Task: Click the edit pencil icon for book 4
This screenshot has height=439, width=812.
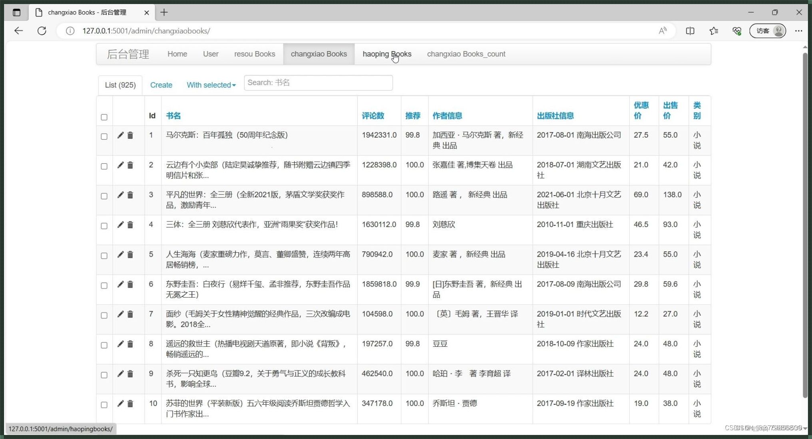Action: click(x=120, y=224)
